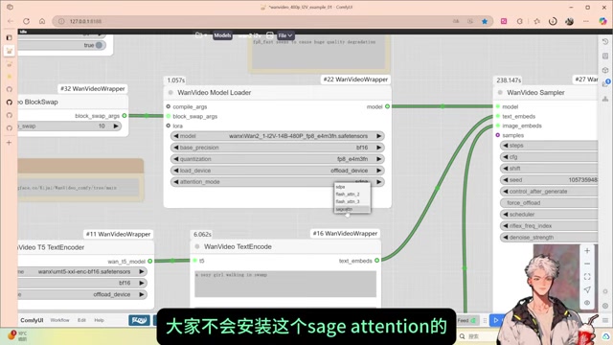This screenshot has height=345, width=613.
Task: Click the browser back arrow
Action: point(11,21)
